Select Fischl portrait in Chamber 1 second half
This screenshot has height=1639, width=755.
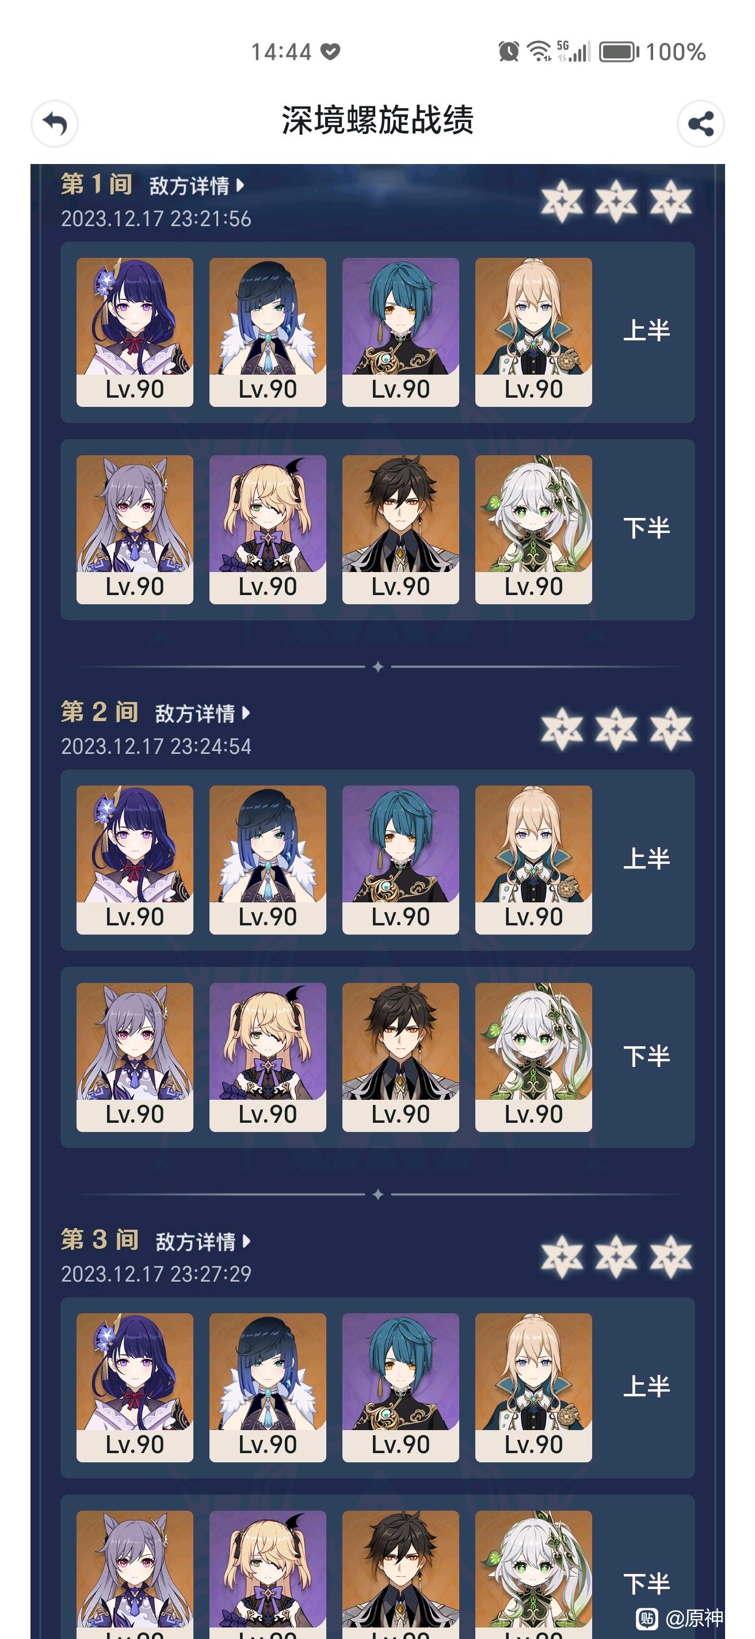tap(268, 529)
